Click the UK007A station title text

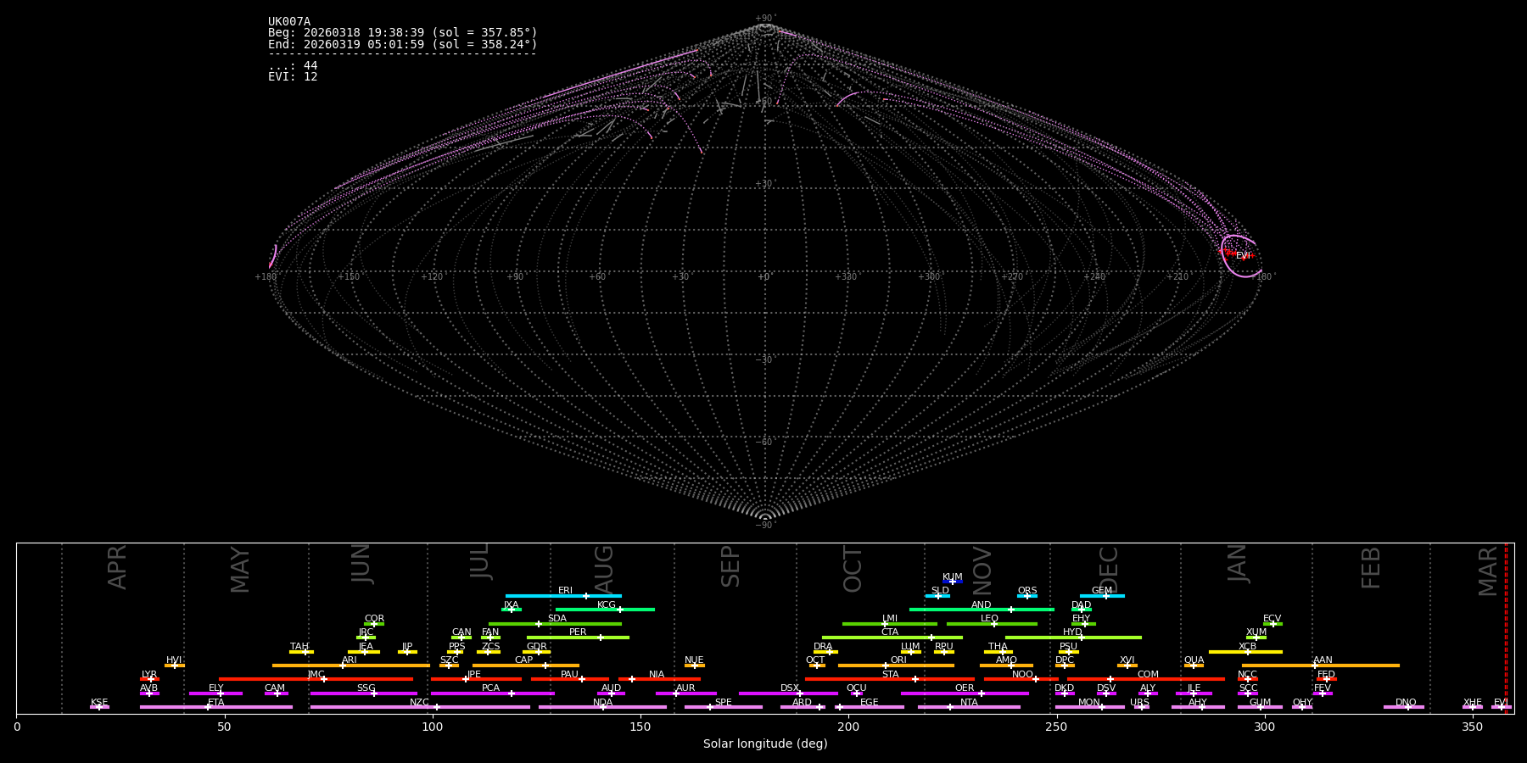point(289,22)
